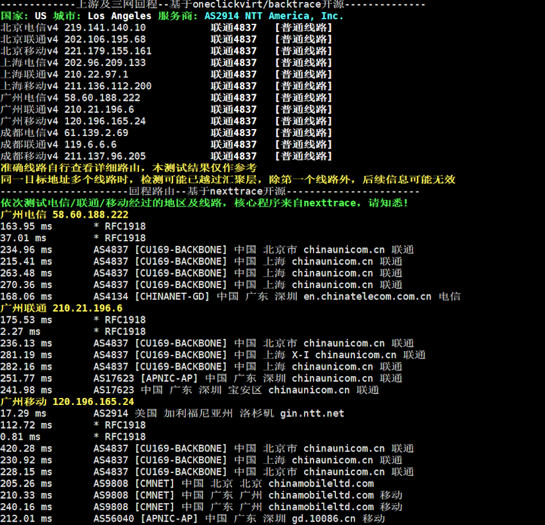Select the latency 282.16 ms

[26, 366]
